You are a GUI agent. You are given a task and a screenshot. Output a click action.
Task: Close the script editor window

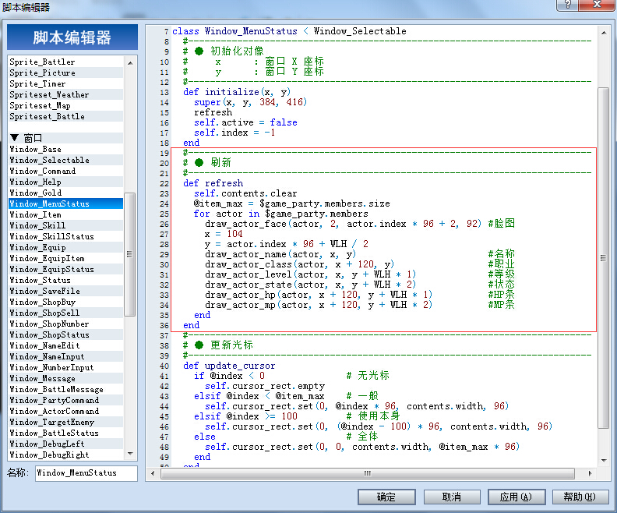coord(597,5)
